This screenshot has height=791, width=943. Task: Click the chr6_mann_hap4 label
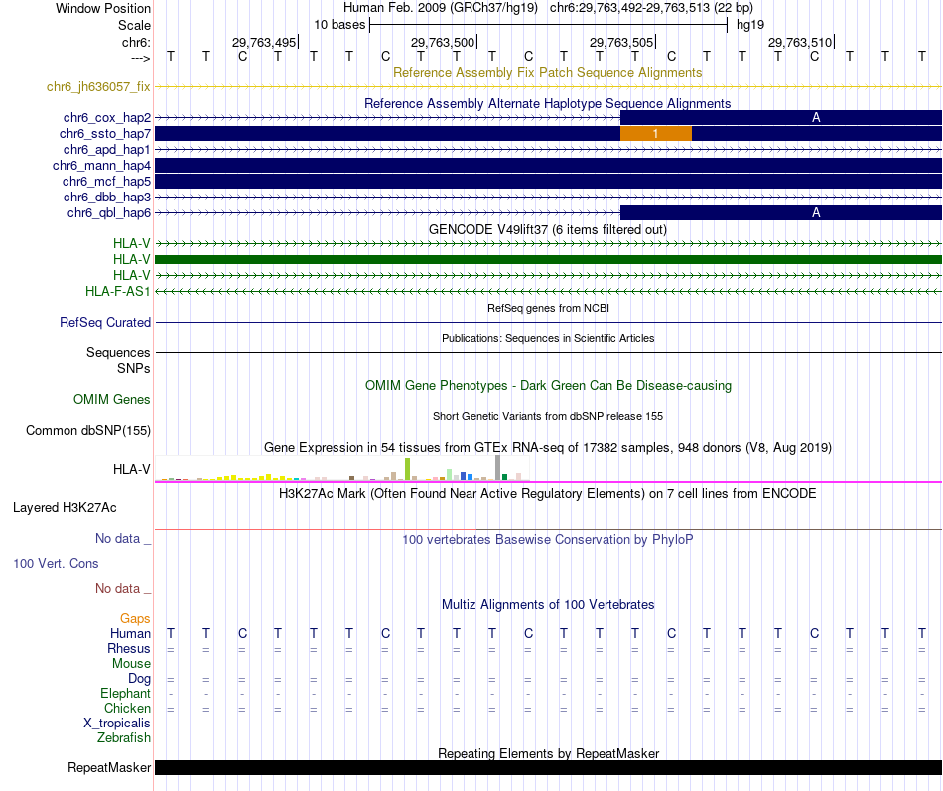(x=101, y=166)
